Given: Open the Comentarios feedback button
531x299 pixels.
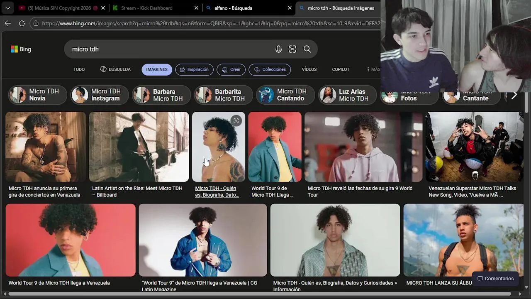Looking at the screenshot, I should point(495,279).
